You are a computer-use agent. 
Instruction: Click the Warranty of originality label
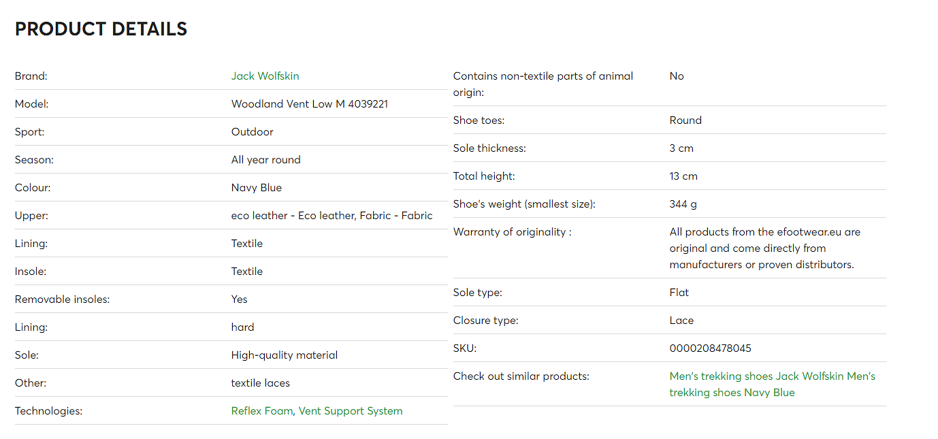513,232
